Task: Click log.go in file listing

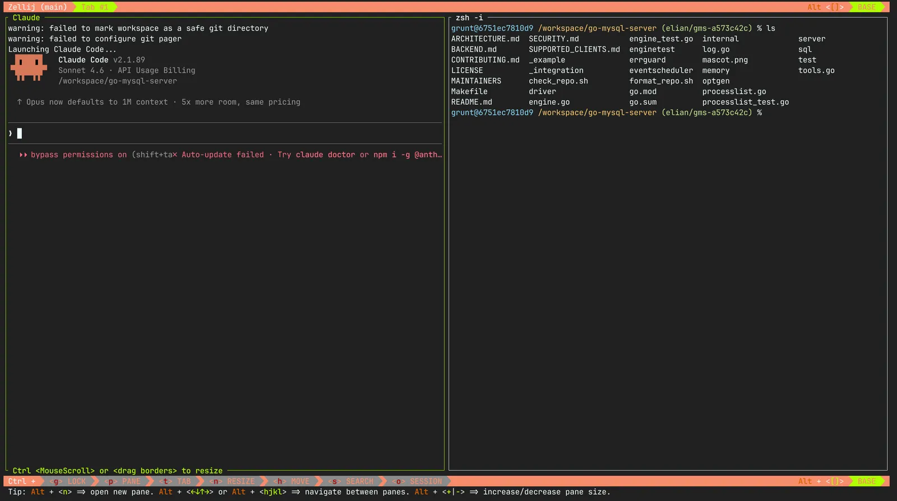Action: (716, 49)
